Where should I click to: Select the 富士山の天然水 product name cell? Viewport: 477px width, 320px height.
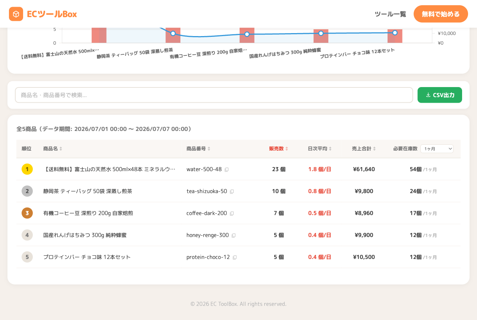pyautogui.click(x=110, y=169)
